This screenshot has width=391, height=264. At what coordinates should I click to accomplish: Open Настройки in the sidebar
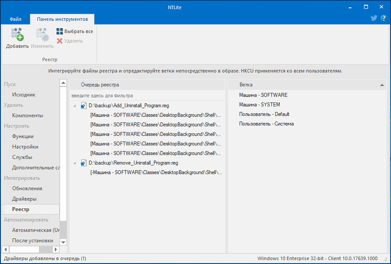25,147
